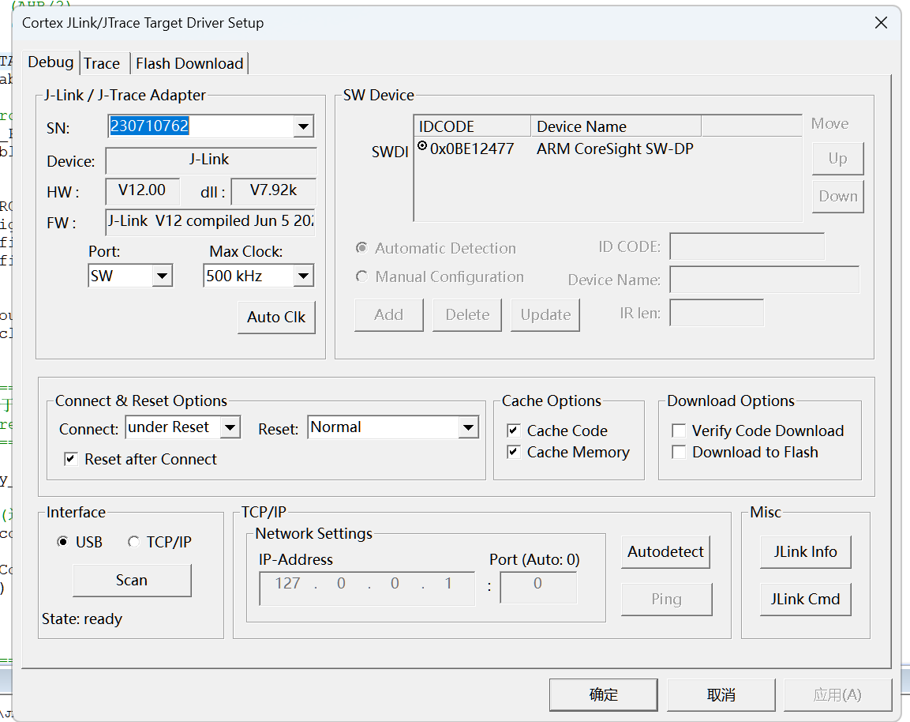This screenshot has width=910, height=722.
Task: Select USB interface radio button
Action: pyautogui.click(x=62, y=542)
